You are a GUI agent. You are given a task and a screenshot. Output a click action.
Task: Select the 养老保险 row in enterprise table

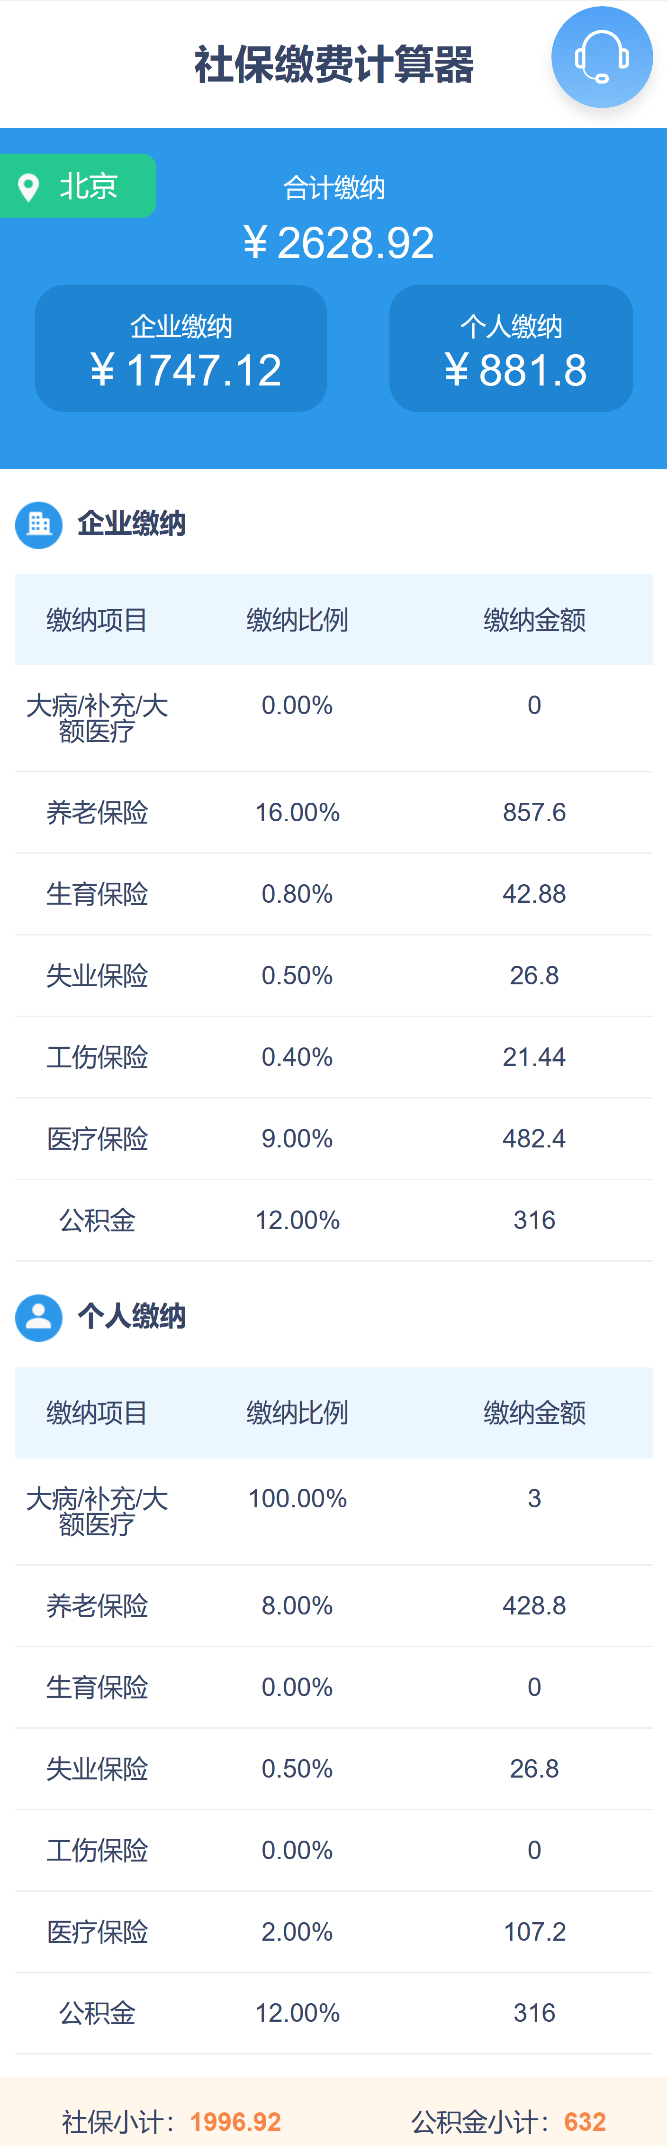click(333, 812)
